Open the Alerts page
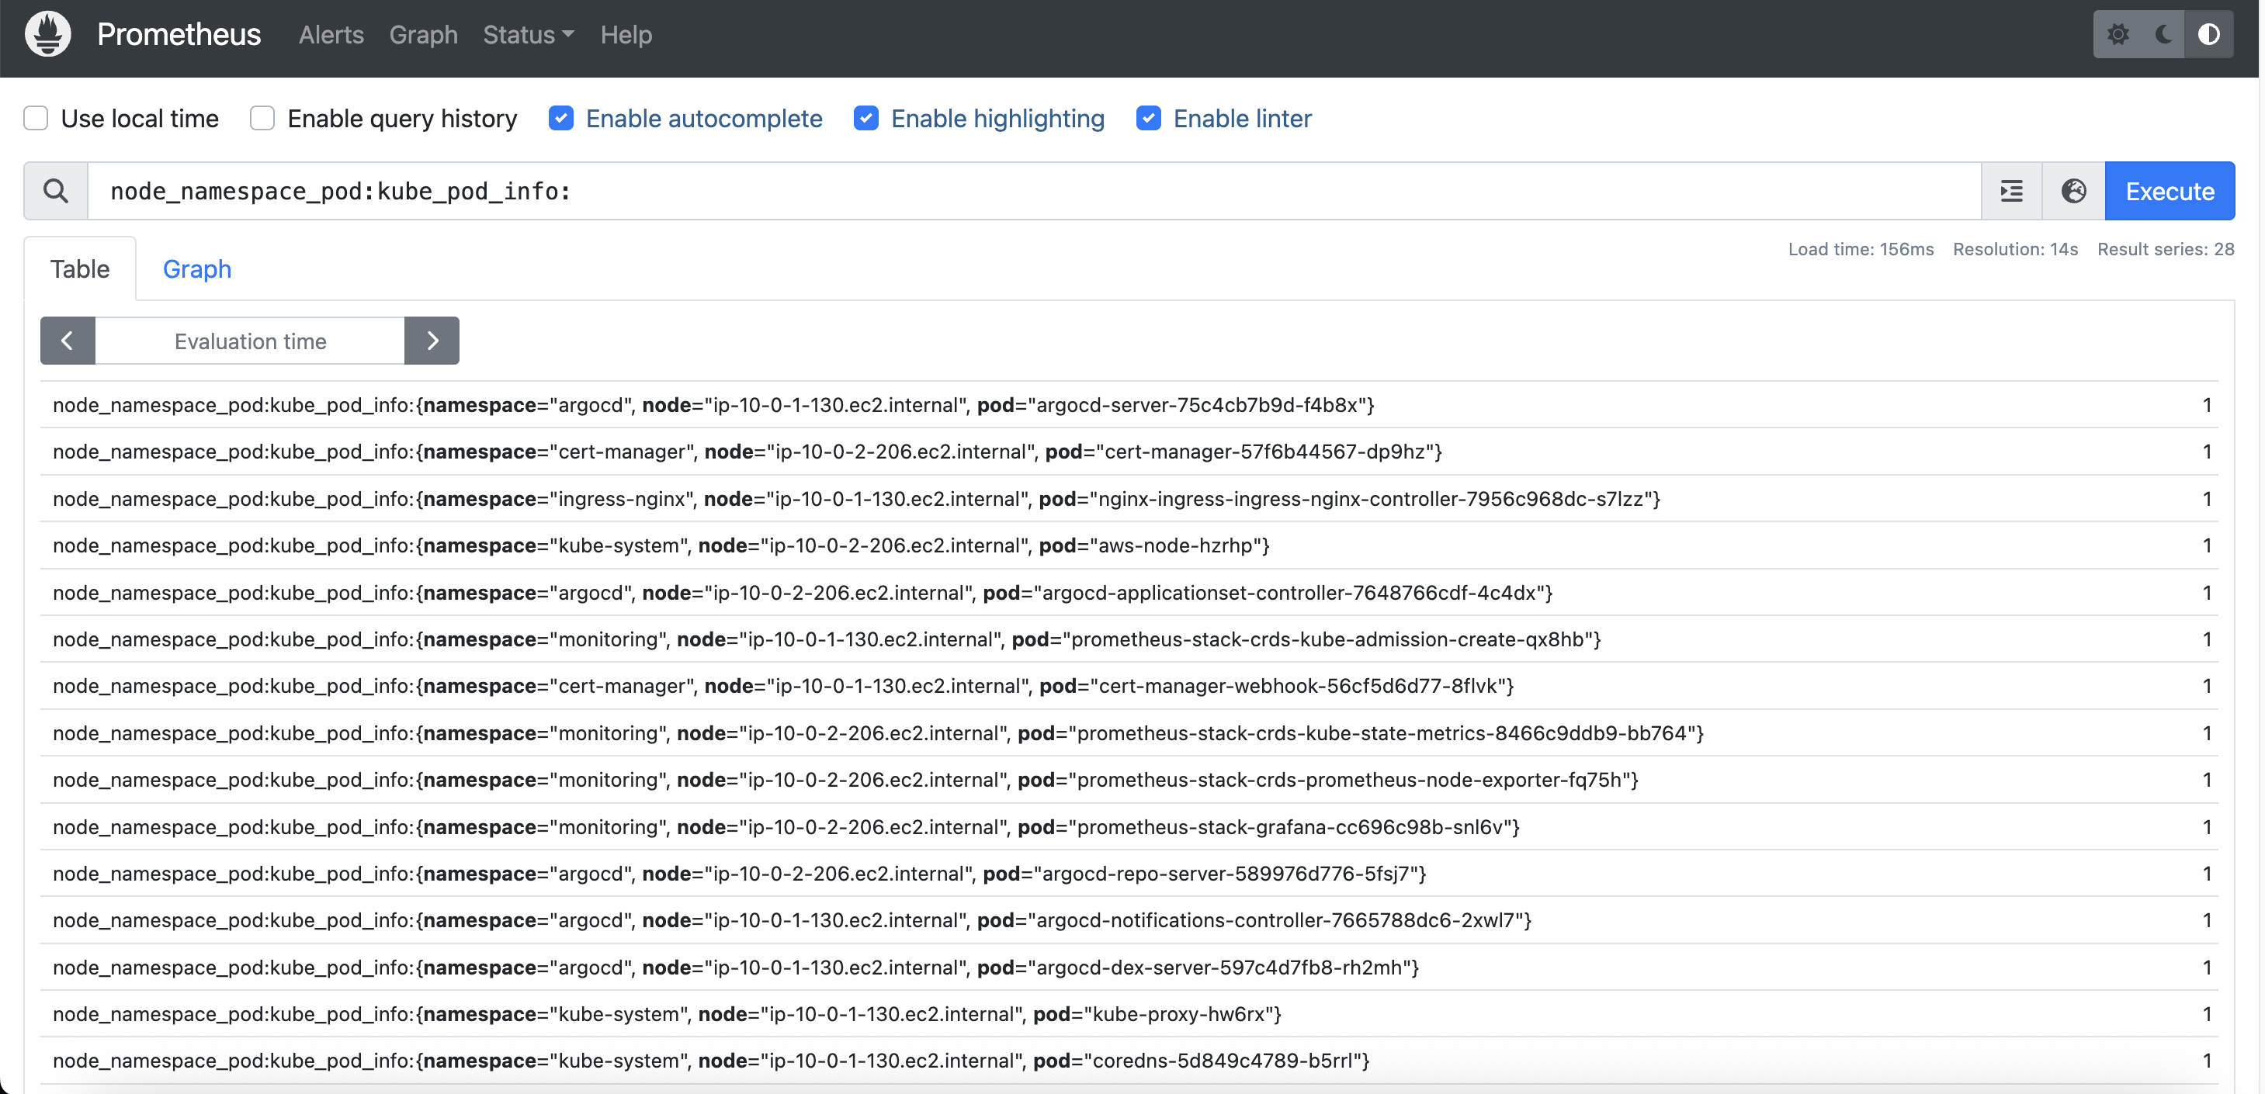This screenshot has height=1094, width=2265. coord(331,34)
